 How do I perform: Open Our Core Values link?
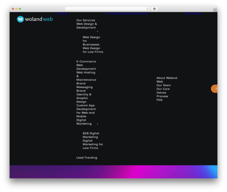163,91
